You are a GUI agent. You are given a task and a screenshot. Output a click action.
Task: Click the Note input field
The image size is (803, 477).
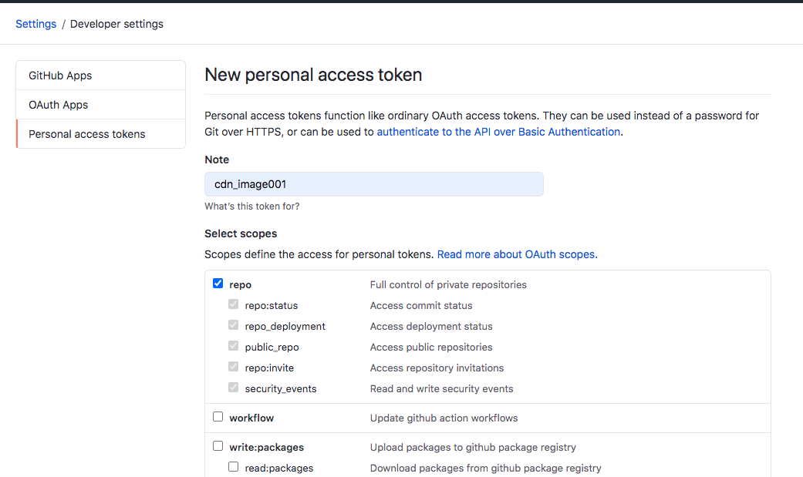pos(374,184)
